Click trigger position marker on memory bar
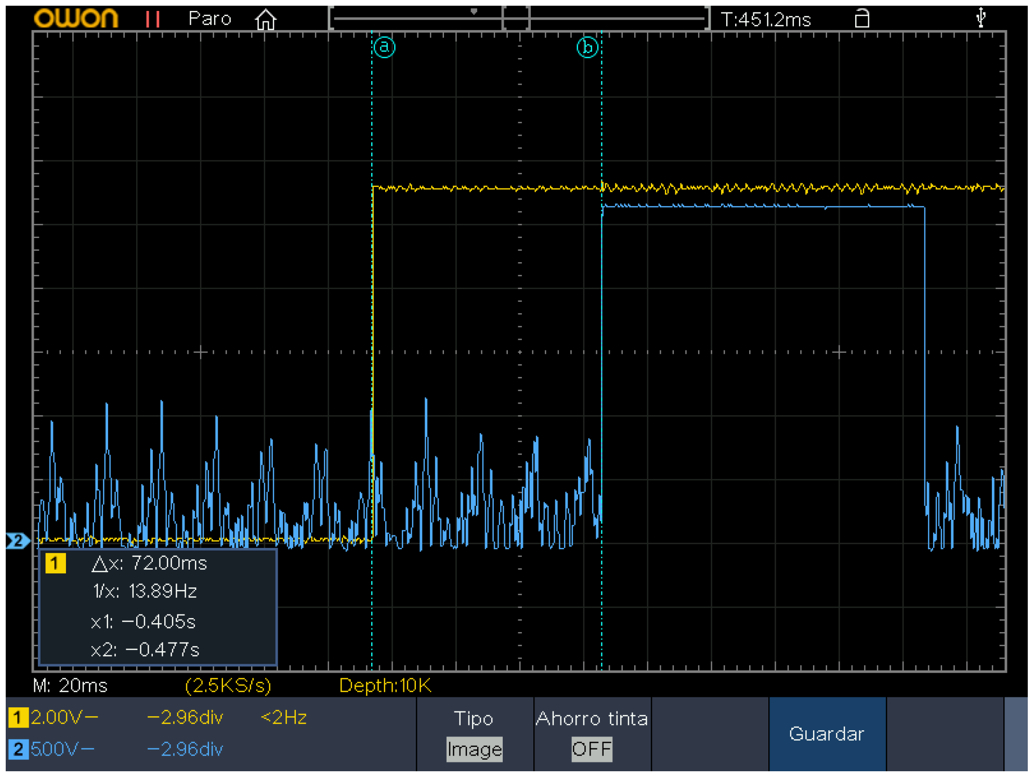The height and width of the screenshot is (778, 1034). pyautogui.click(x=474, y=11)
